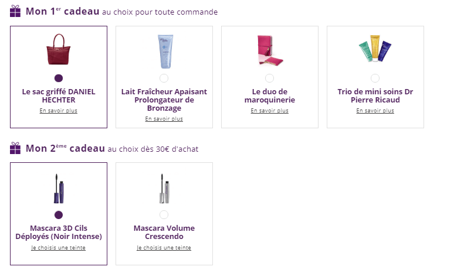This screenshot has height=280, width=464.
Task: Click the red Daniel Hechter bag image
Action: click(x=59, y=50)
